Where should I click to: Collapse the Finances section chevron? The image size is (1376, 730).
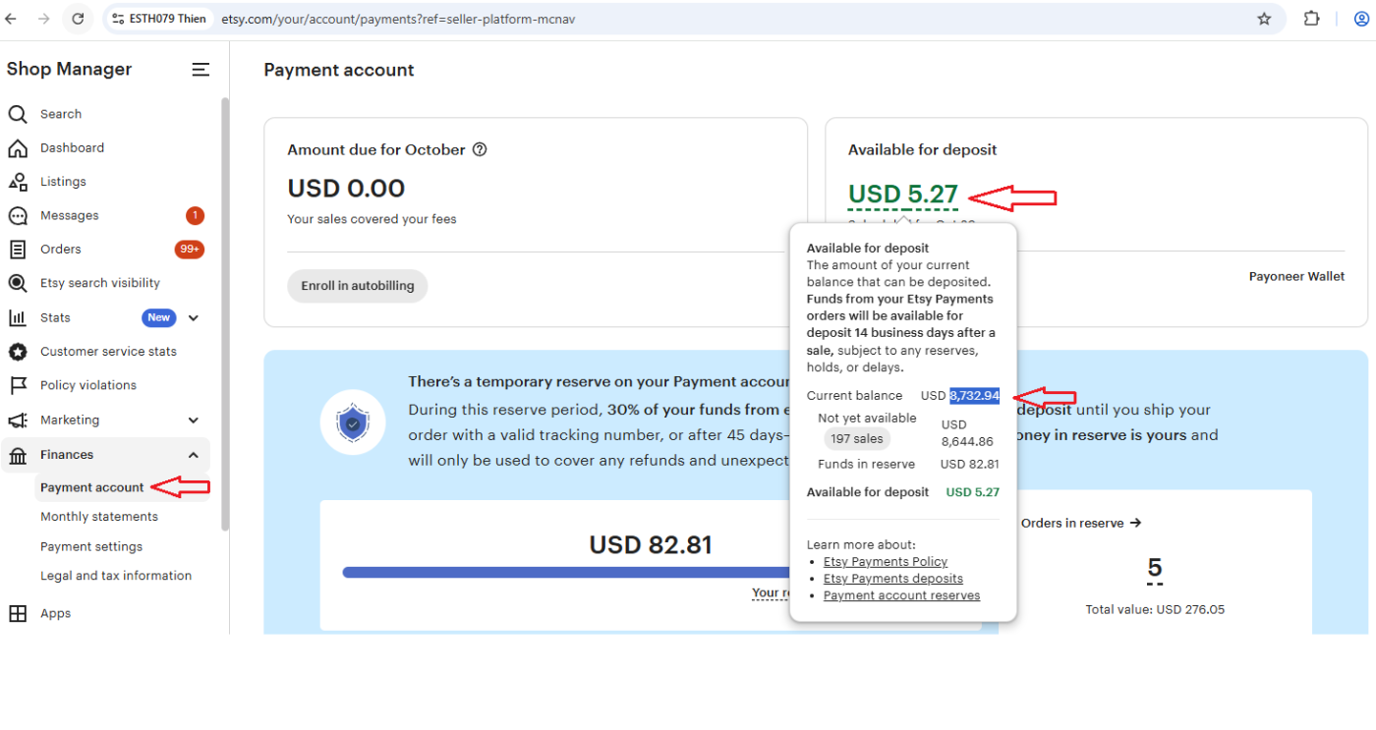(x=194, y=455)
